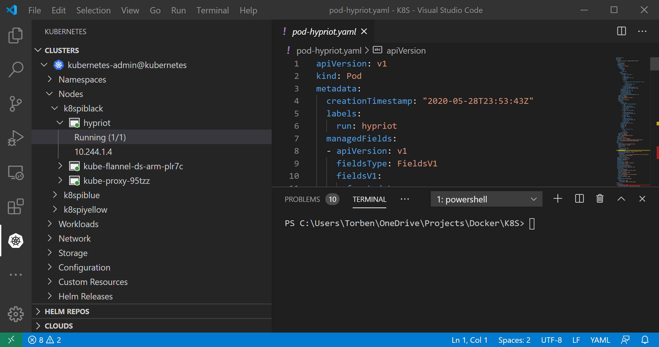Screen dimensions: 659x347
Task: Create a new terminal with plus icon
Action: pos(557,199)
